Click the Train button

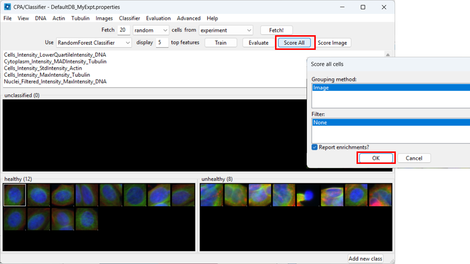[220, 43]
